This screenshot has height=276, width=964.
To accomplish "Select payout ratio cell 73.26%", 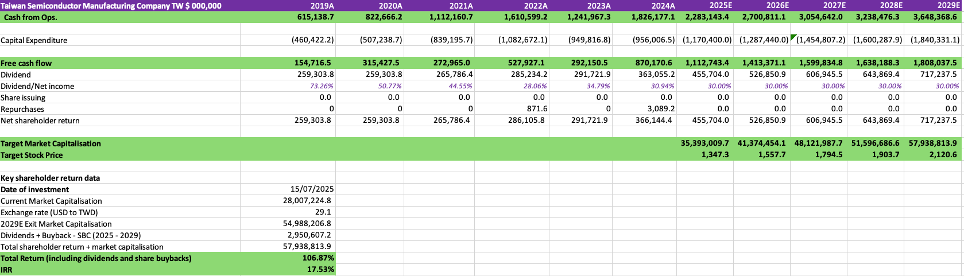I will tap(322, 86).
